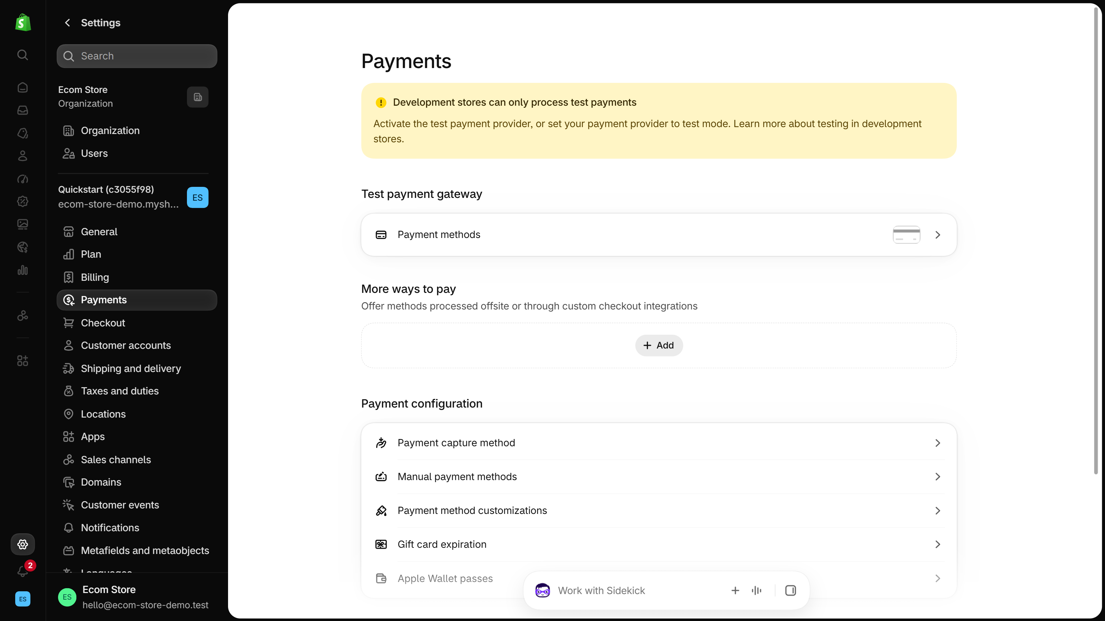The width and height of the screenshot is (1105, 621).
Task: Open Customer events settings
Action: click(137, 505)
